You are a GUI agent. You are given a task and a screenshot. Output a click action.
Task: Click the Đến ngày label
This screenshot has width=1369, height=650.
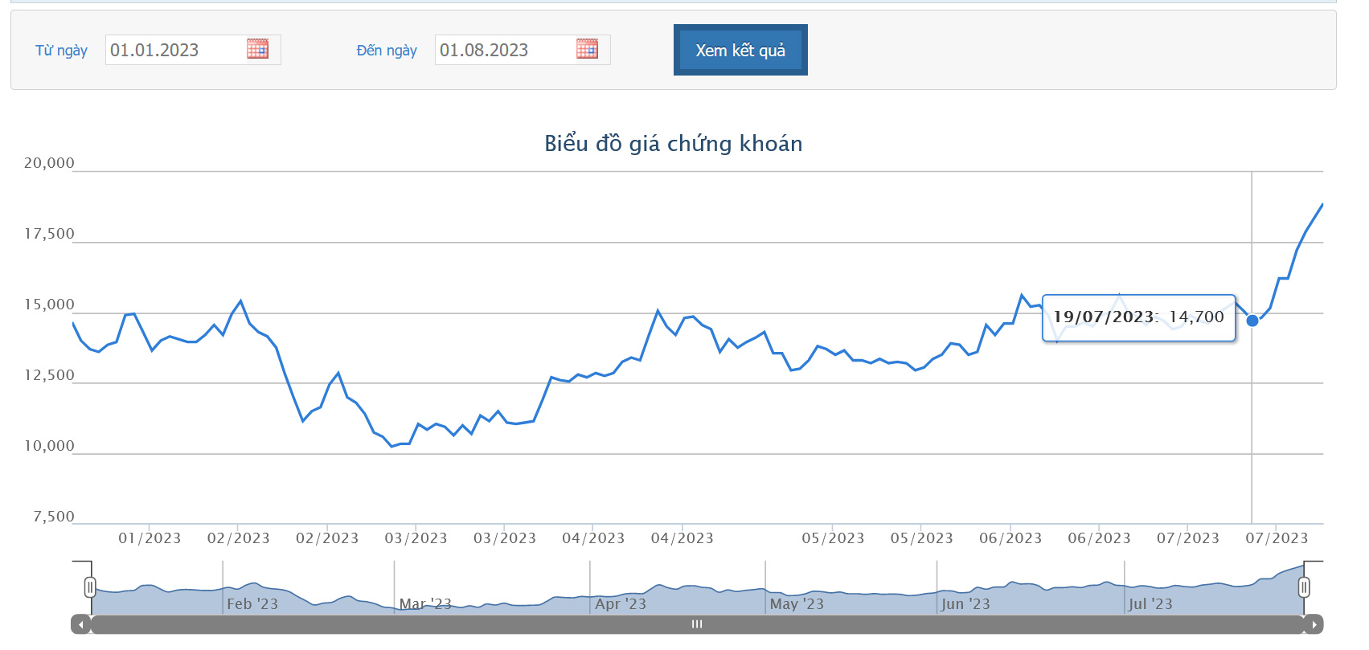pos(387,51)
